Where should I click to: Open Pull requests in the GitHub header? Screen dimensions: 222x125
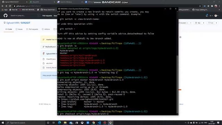[x=47, y=16]
